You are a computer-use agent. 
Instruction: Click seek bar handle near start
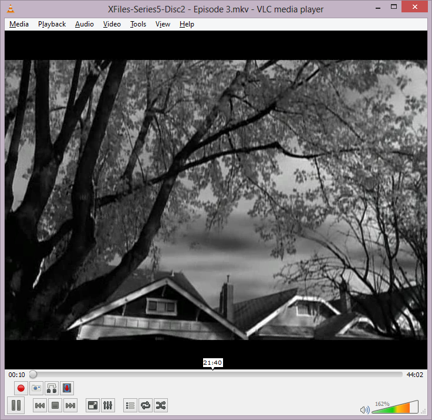33,374
